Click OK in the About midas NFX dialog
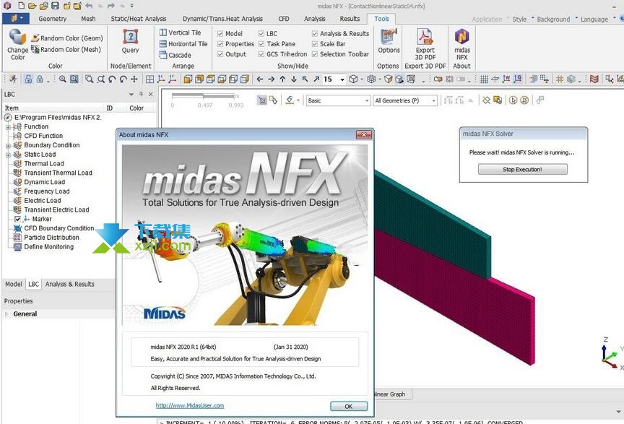 pyautogui.click(x=349, y=406)
